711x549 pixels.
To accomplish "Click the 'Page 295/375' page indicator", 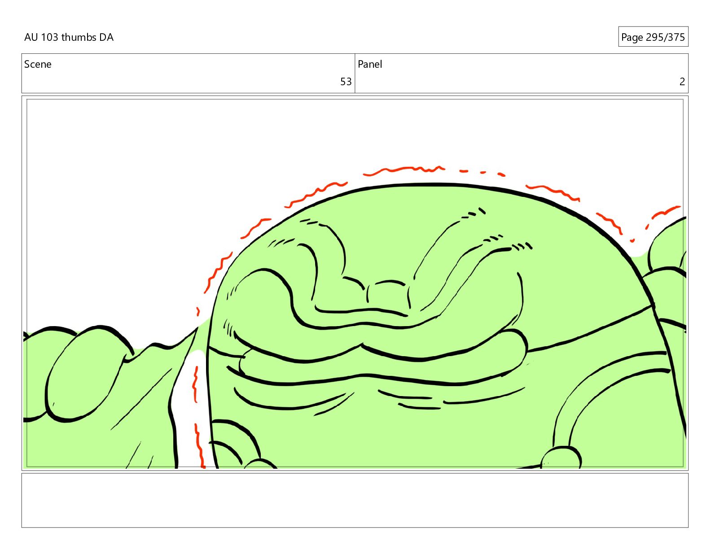I will point(653,37).
